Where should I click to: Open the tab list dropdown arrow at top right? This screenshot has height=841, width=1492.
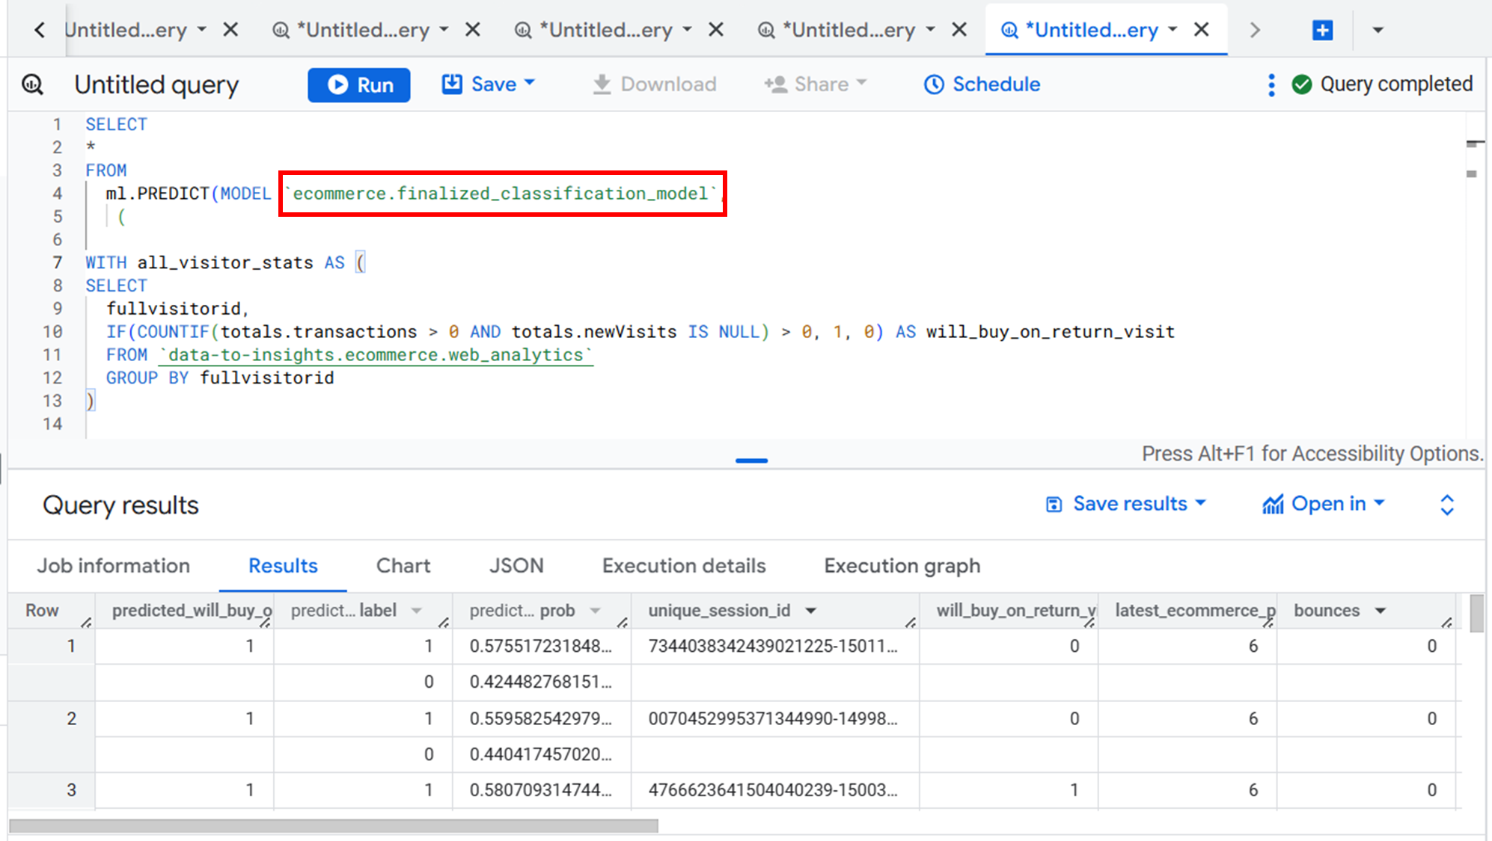click(x=1378, y=30)
